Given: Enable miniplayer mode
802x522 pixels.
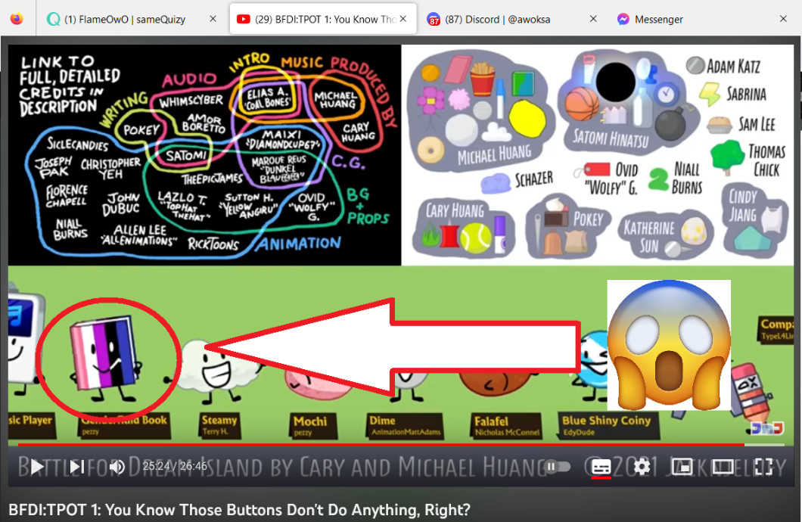Looking at the screenshot, I should coord(682,467).
